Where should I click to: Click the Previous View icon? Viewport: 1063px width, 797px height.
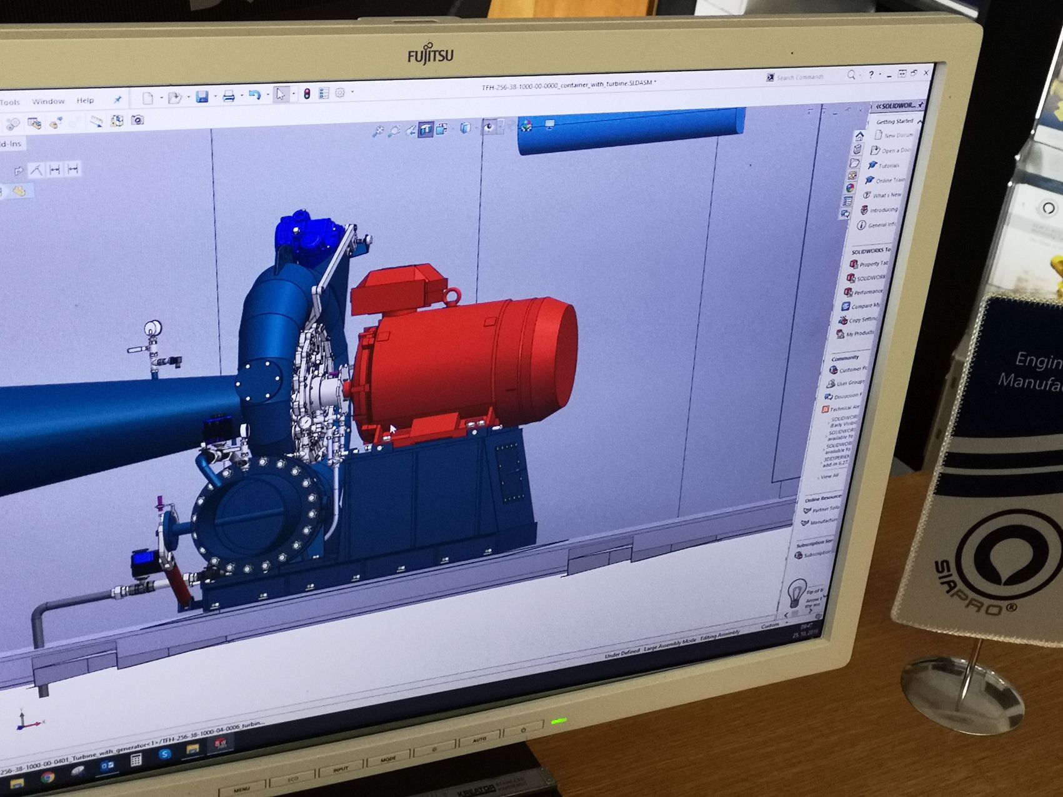410,130
